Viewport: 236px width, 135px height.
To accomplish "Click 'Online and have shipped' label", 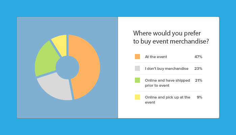I will click(x=167, y=80).
